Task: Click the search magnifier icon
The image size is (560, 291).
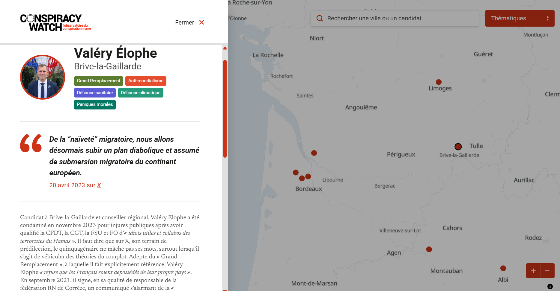Action: coord(320,19)
